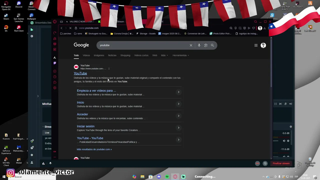Open Opera profile avatar in toolbar
Image resolution: width=320 pixels, height=180 pixels.
[260, 28]
